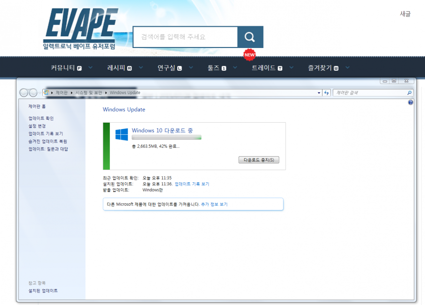Expand the breadcrumb arrow before Windows Update
The image size is (425, 305).
(x=106, y=93)
